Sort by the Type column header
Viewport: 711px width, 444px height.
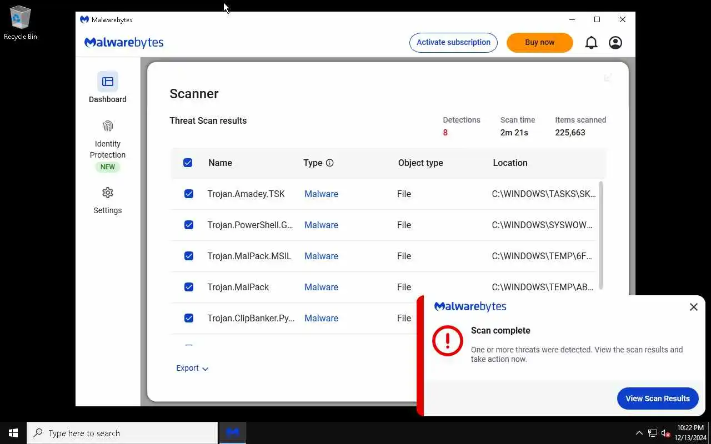pyautogui.click(x=313, y=163)
